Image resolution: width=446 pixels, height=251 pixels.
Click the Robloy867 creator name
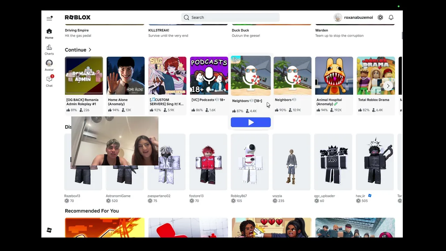click(239, 196)
